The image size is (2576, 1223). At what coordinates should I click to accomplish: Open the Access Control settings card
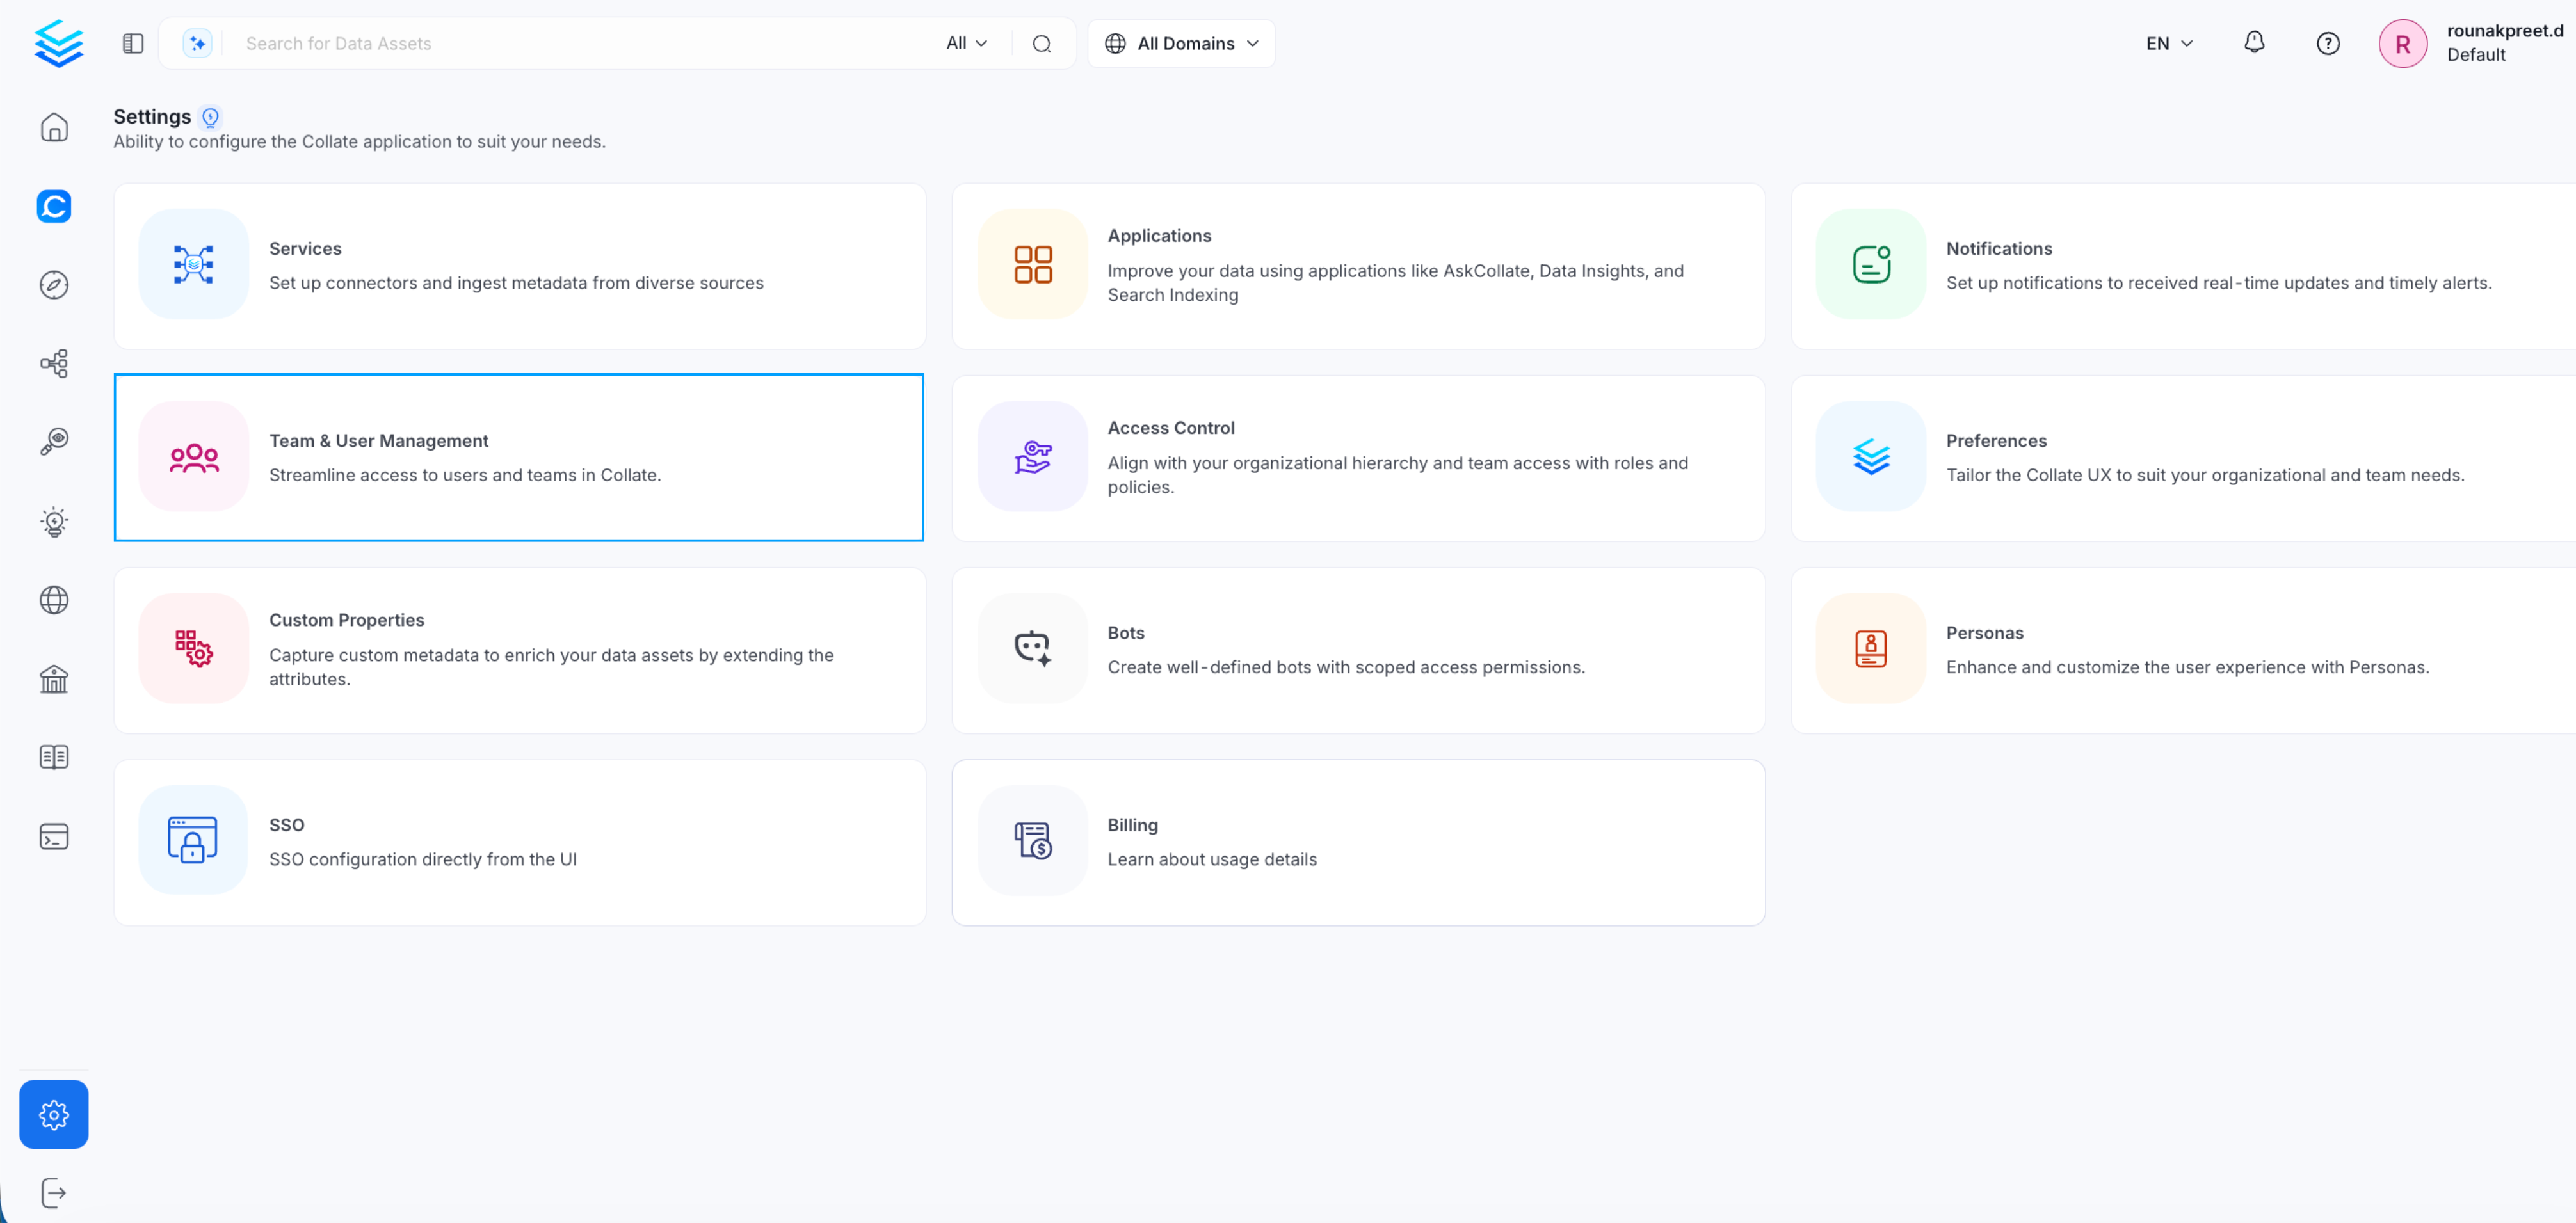click(1358, 457)
